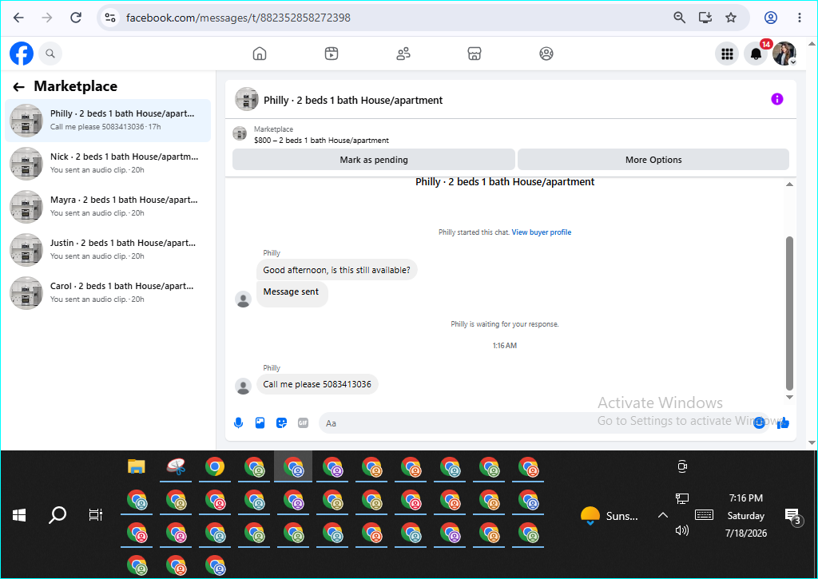Open File Explorer from the taskbar
This screenshot has width=818, height=579.
click(136, 466)
